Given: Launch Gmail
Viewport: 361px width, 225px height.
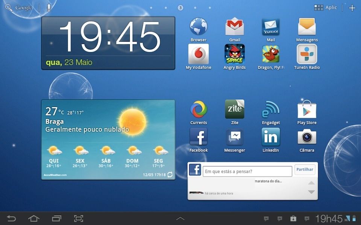Looking at the screenshot, I should coord(234,26).
